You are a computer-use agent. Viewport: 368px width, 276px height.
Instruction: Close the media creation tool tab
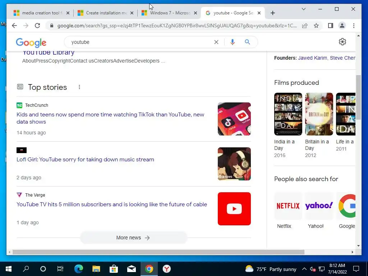[68, 13]
